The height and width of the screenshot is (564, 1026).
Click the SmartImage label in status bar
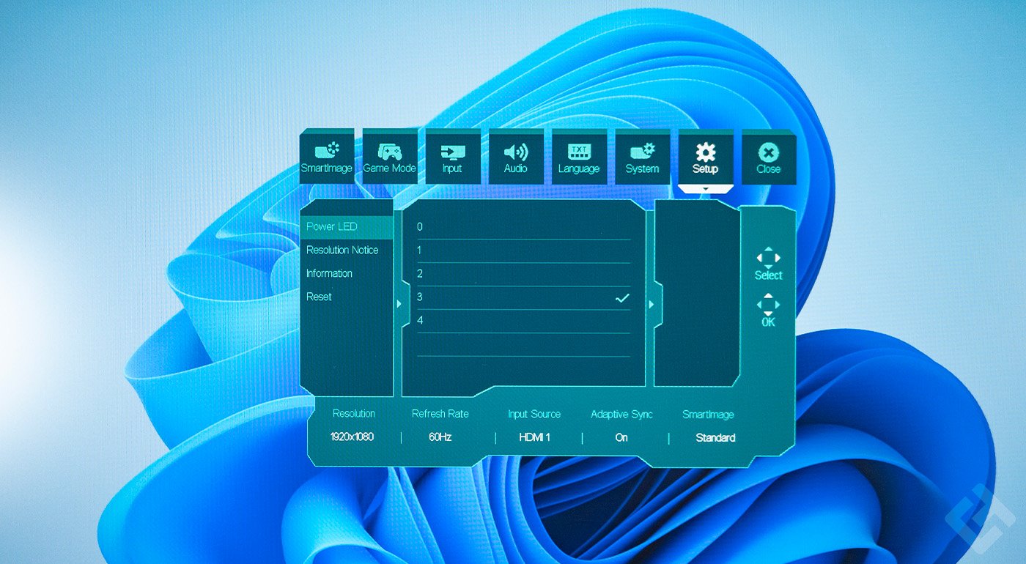(708, 415)
